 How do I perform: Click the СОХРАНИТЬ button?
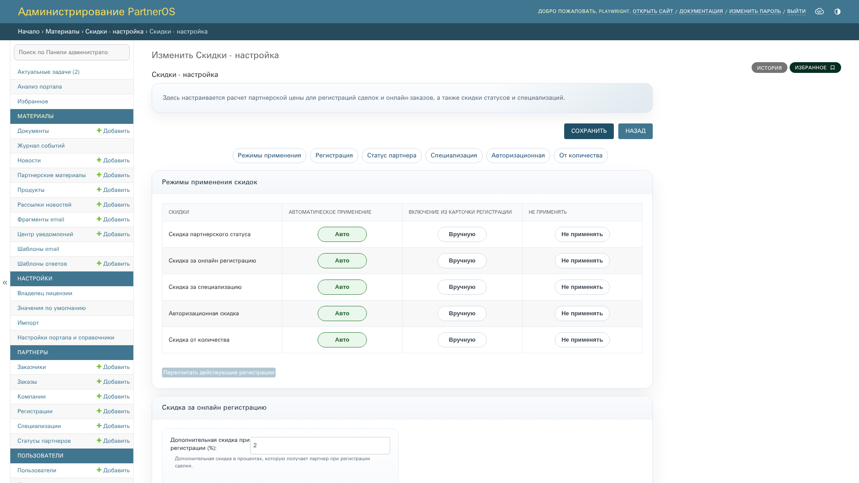coord(589,131)
